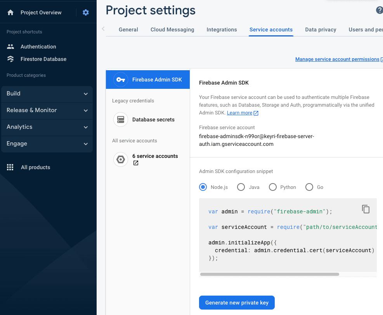383x315 pixels.
Task: Open the Integrations tab
Action: click(x=222, y=30)
